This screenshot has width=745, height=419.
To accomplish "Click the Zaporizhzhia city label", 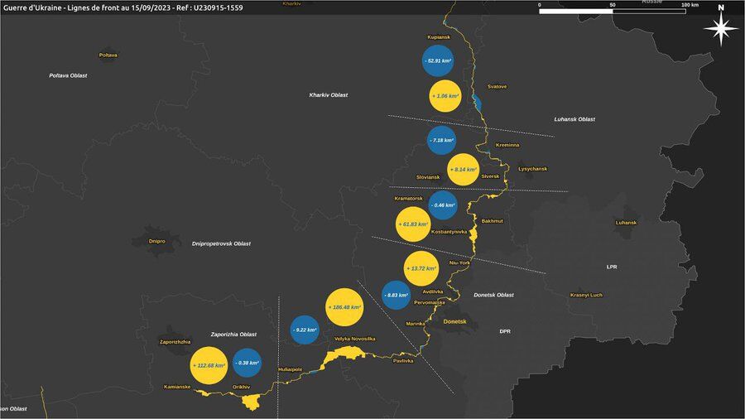I will [175, 341].
